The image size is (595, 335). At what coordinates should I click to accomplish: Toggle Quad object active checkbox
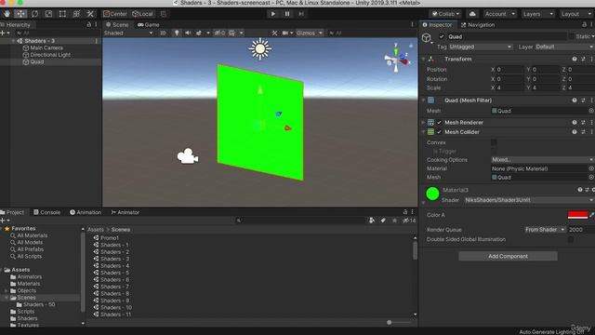(442, 36)
